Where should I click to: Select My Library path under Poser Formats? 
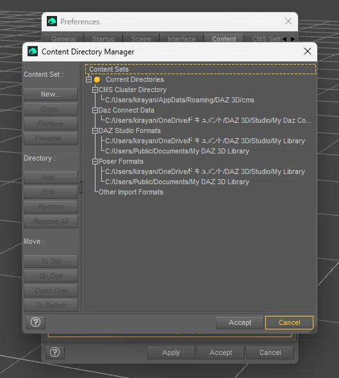click(205, 171)
